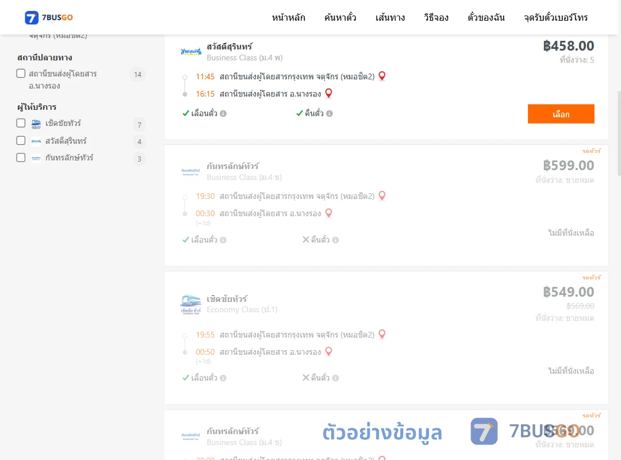Click 19:30 departure time
This screenshot has height=460, width=621.
205,196
